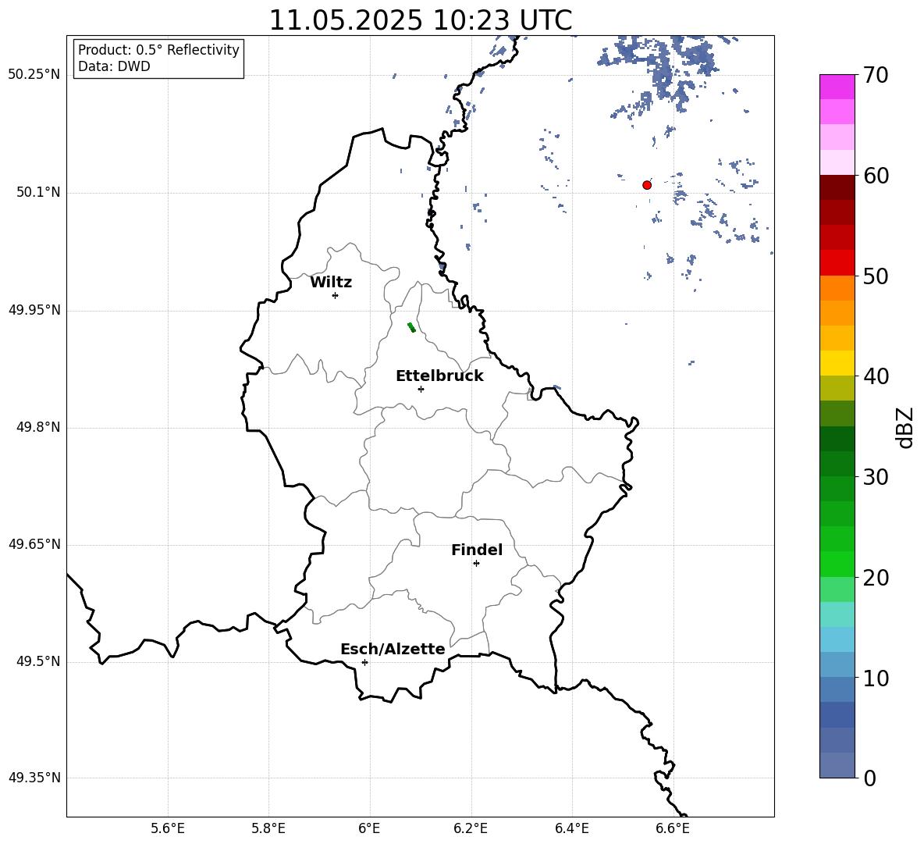Click the Findel map label

tap(477, 550)
